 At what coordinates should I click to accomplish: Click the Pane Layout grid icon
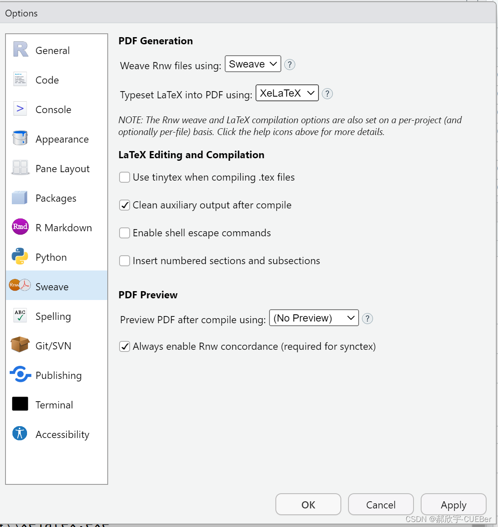tap(20, 168)
